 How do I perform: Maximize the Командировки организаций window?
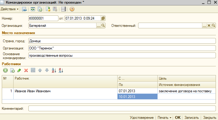(x=209, y=2)
